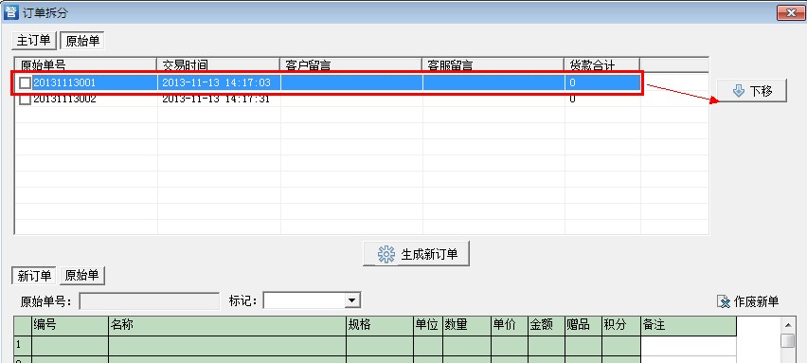
Task: Click the 单位 column header
Action: click(x=428, y=325)
